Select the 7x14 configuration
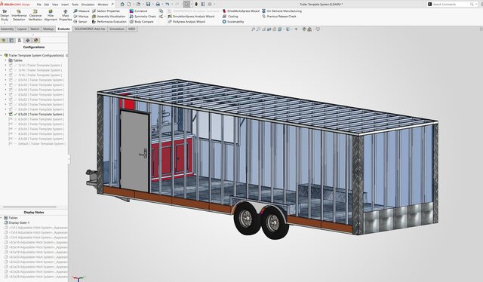Screen dimensions: 483x282 [40, 70]
